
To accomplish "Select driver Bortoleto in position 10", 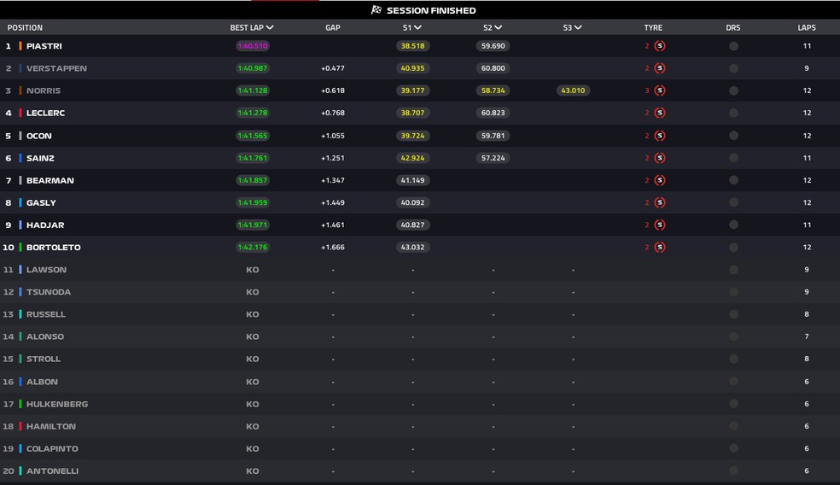I will (x=54, y=248).
